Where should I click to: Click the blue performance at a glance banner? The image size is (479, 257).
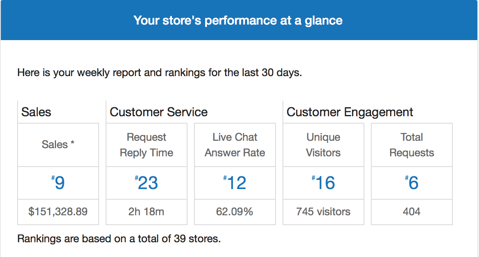pos(238,20)
